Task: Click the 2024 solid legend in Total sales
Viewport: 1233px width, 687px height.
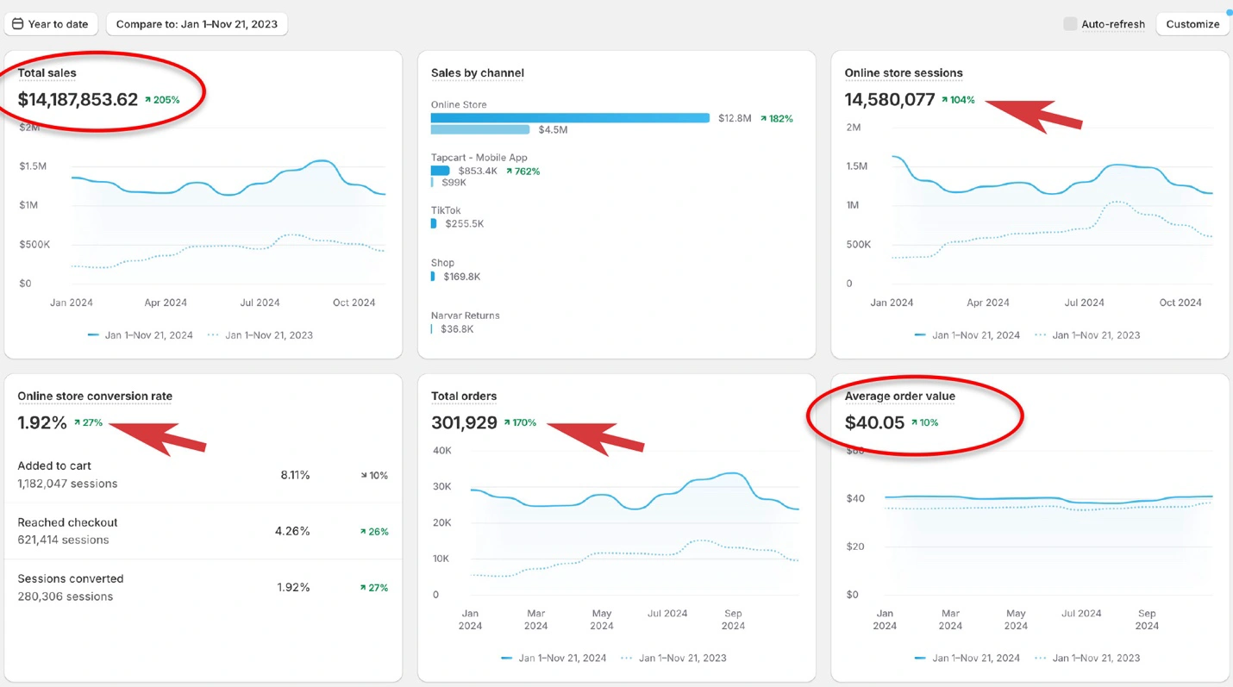Action: [140, 335]
